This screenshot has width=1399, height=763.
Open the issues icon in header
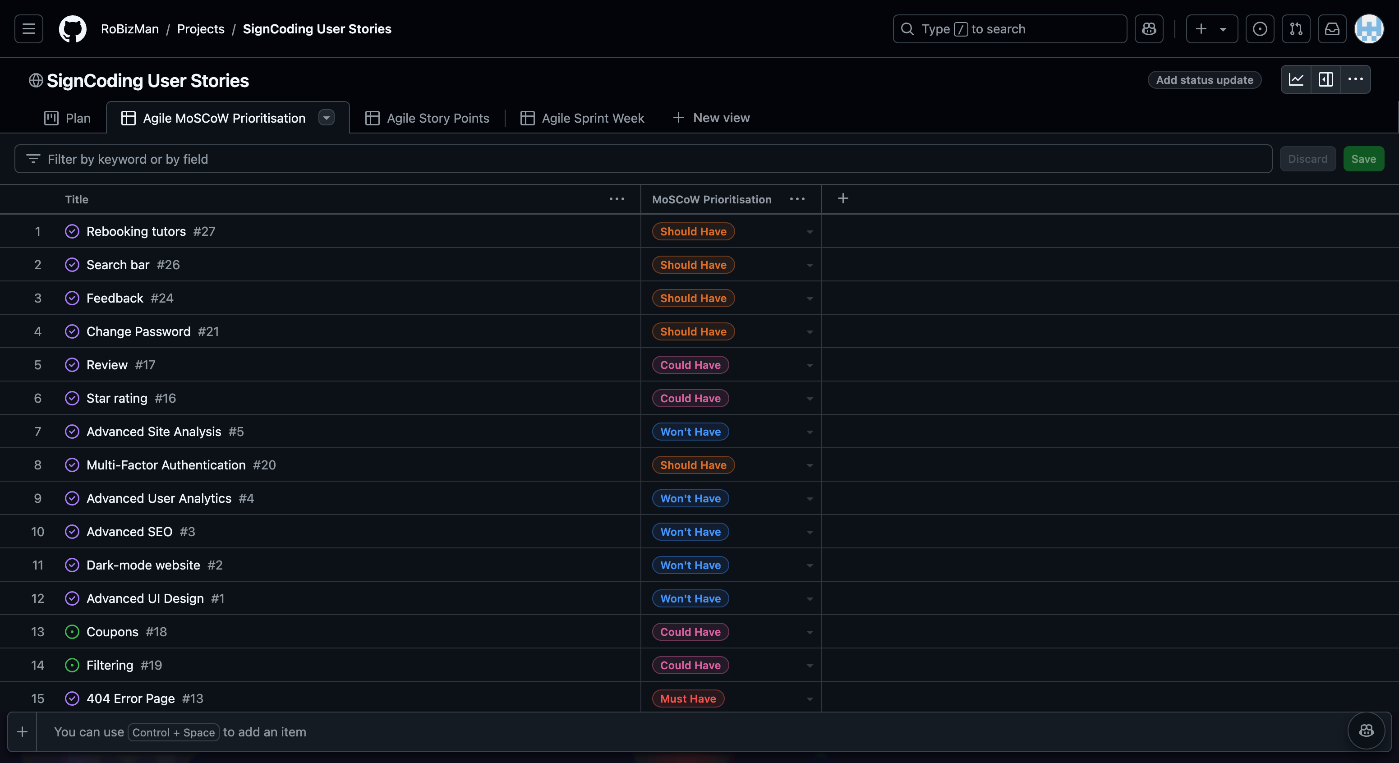1260,29
